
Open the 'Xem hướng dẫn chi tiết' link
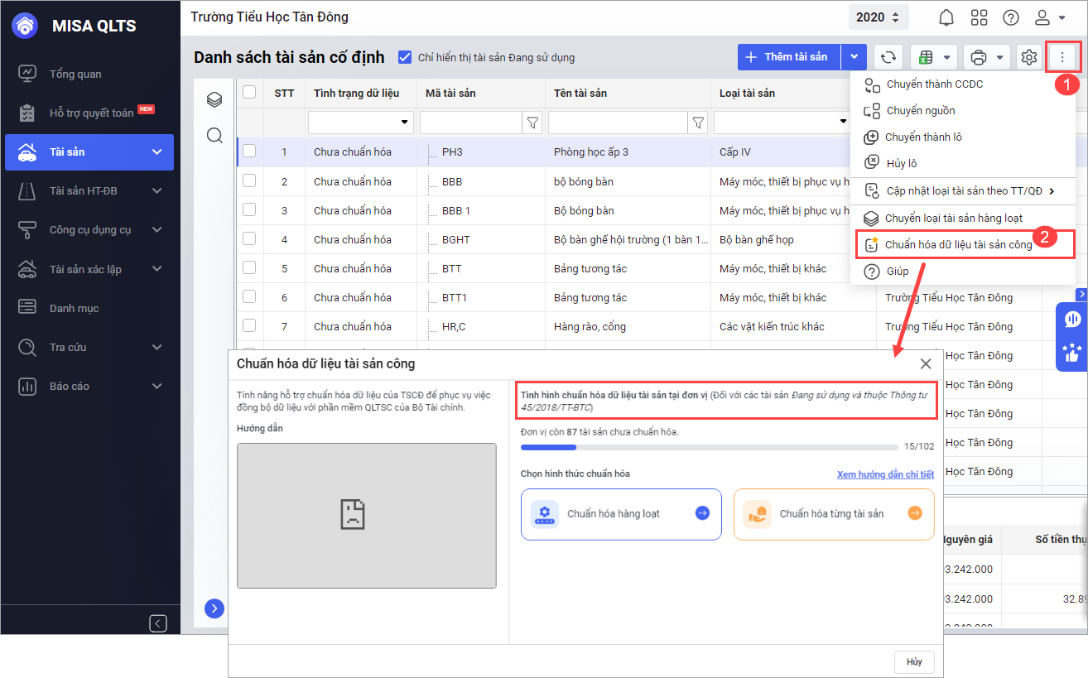[x=885, y=474]
